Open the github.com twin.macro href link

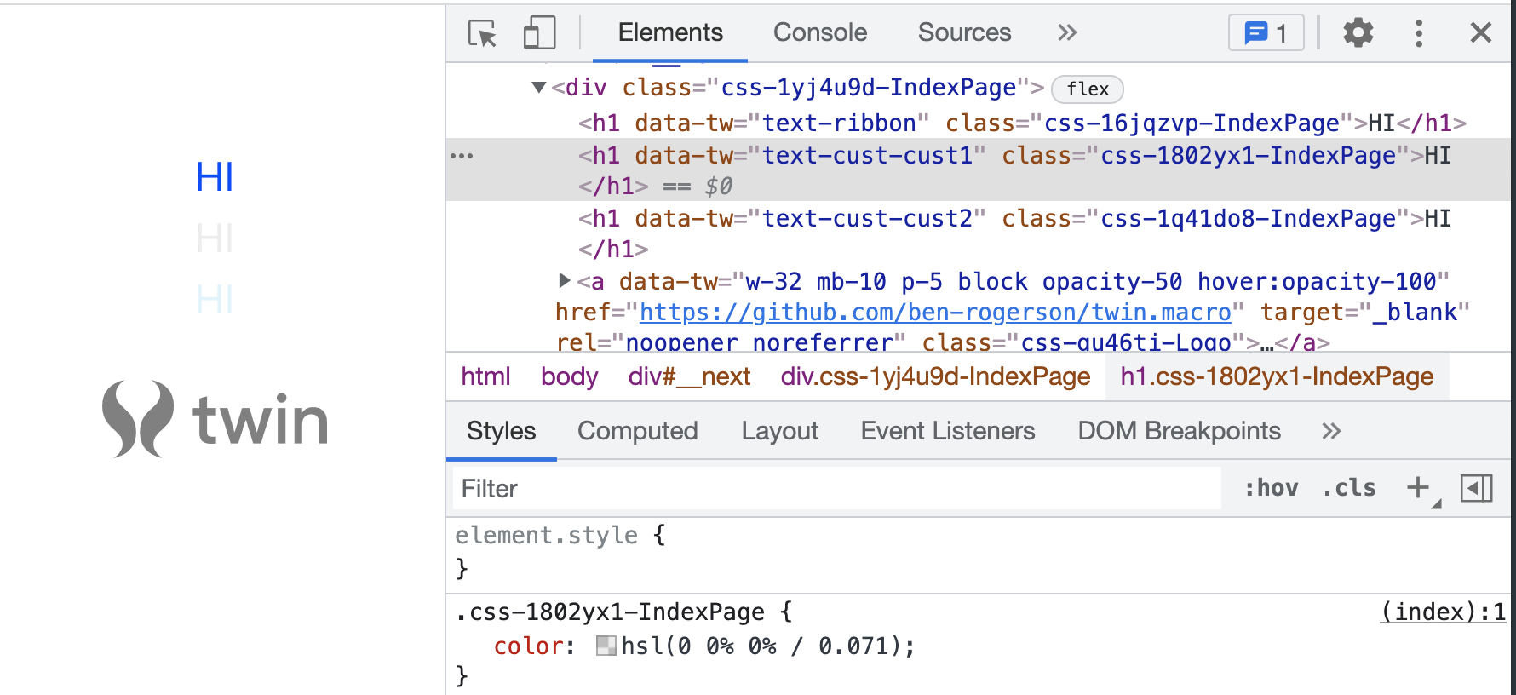click(935, 313)
